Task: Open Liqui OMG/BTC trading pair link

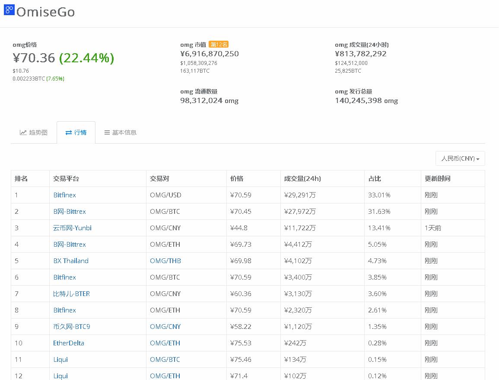Action: click(x=165, y=360)
